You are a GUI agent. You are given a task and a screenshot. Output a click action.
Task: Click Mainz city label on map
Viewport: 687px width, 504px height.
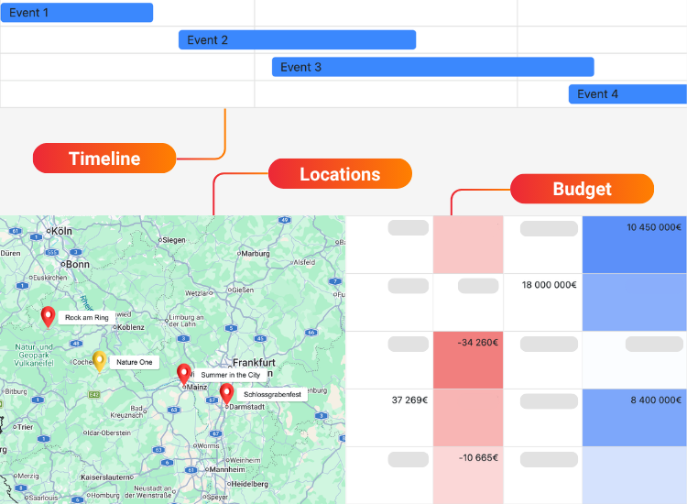[197, 387]
